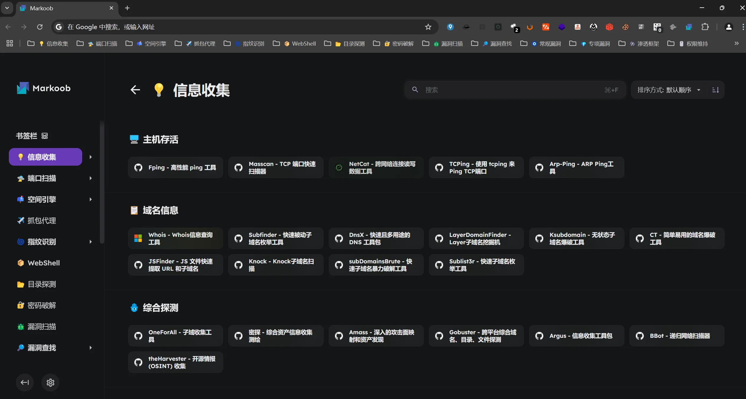The height and width of the screenshot is (399, 746).
Task: Open the Whois lookup tool card
Action: (x=176, y=238)
